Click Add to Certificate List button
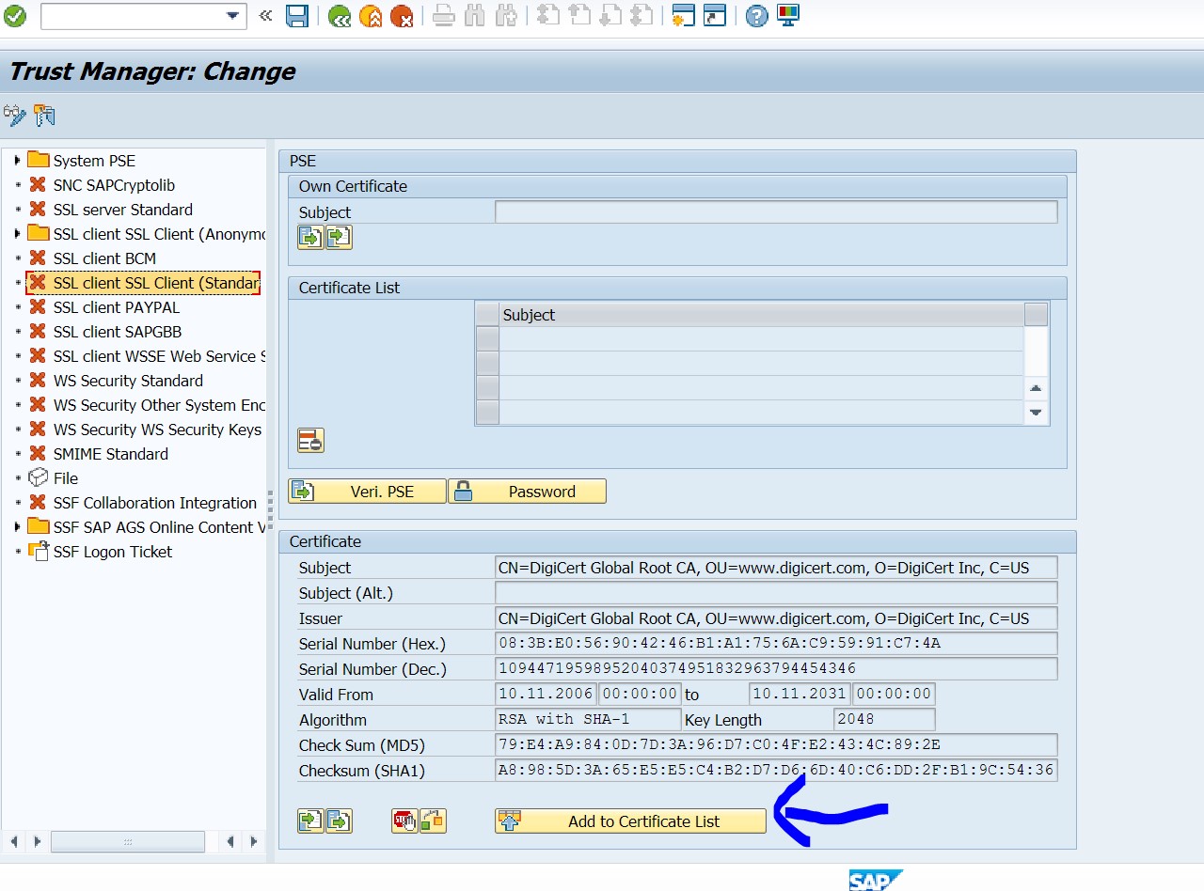 630,821
